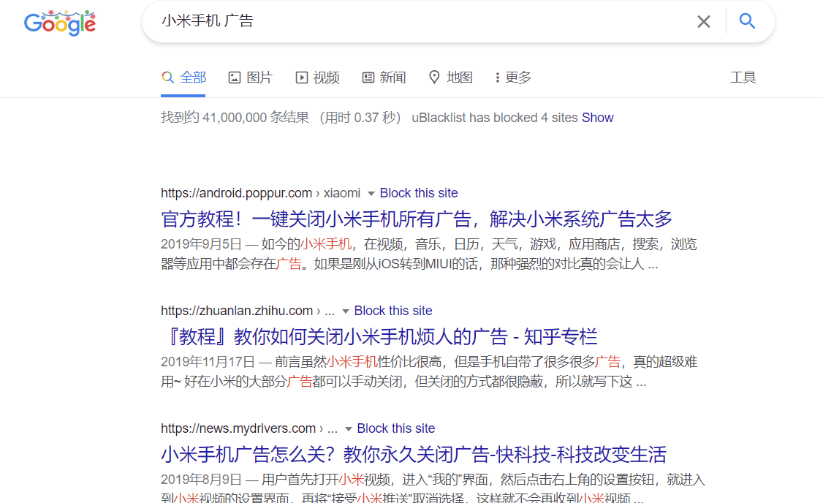Viewport: 823px width, 503px height.
Task: Block the site news.mydrivers.com
Action: click(x=396, y=428)
